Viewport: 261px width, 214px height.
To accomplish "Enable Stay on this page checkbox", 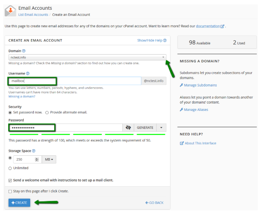I will pyautogui.click(x=10, y=191).
